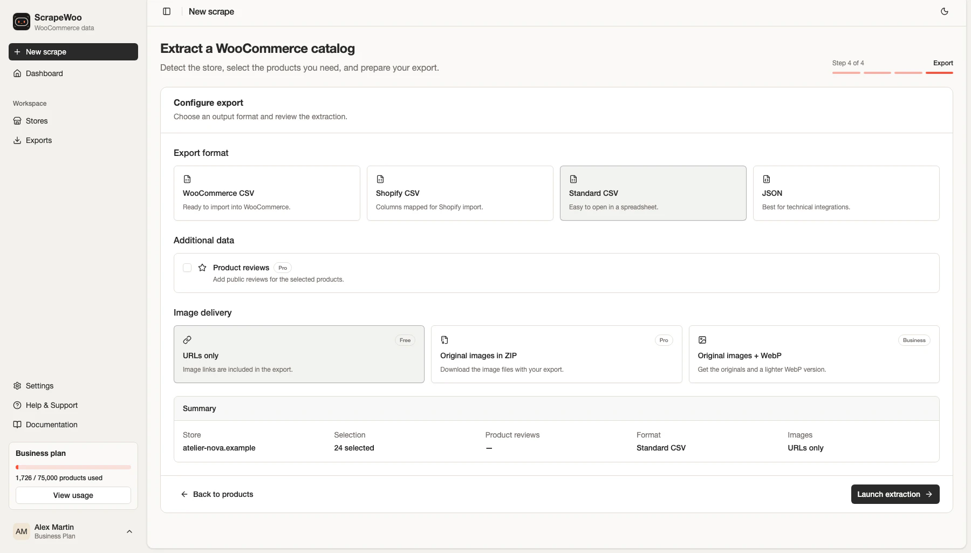Viewport: 971px width, 553px height.
Task: Switch to dark mode moon icon
Action: coord(945,11)
